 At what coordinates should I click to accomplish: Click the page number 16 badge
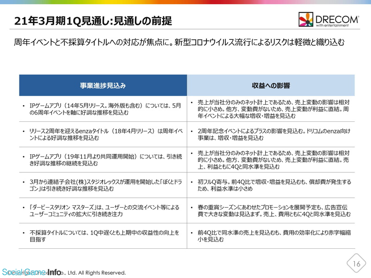point(356,263)
